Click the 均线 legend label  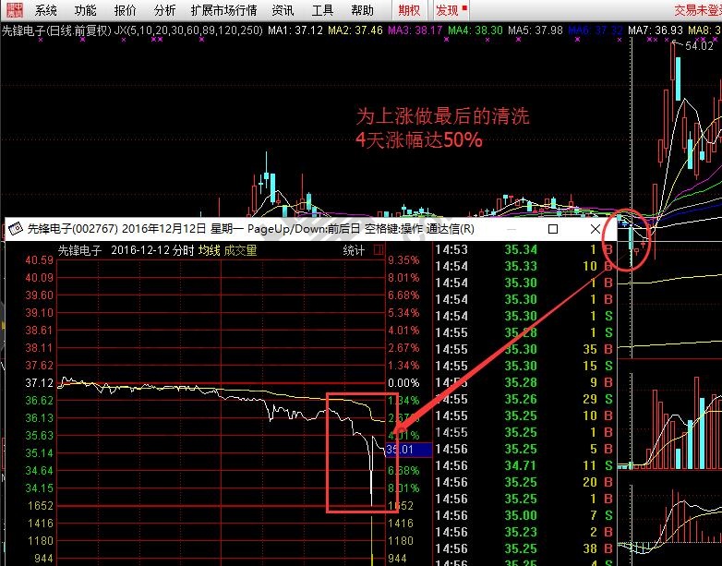[x=209, y=250]
